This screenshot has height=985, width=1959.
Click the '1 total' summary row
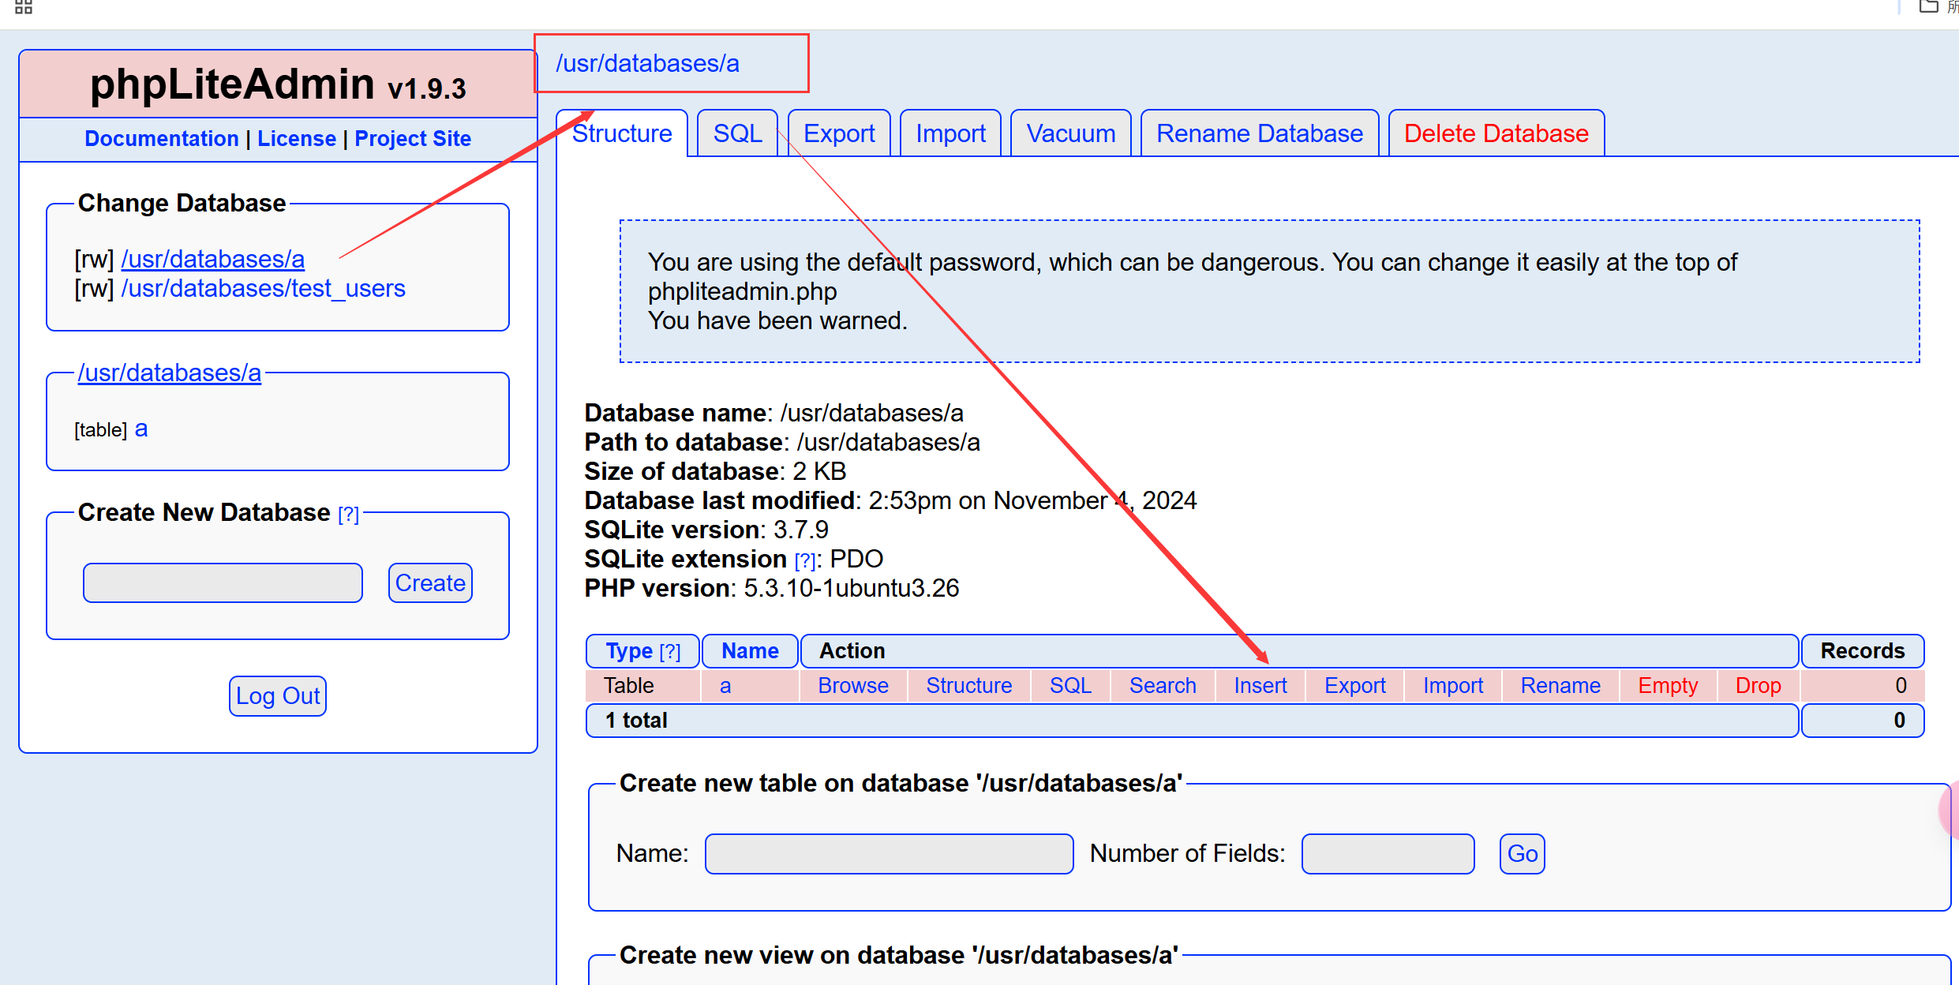(1192, 721)
